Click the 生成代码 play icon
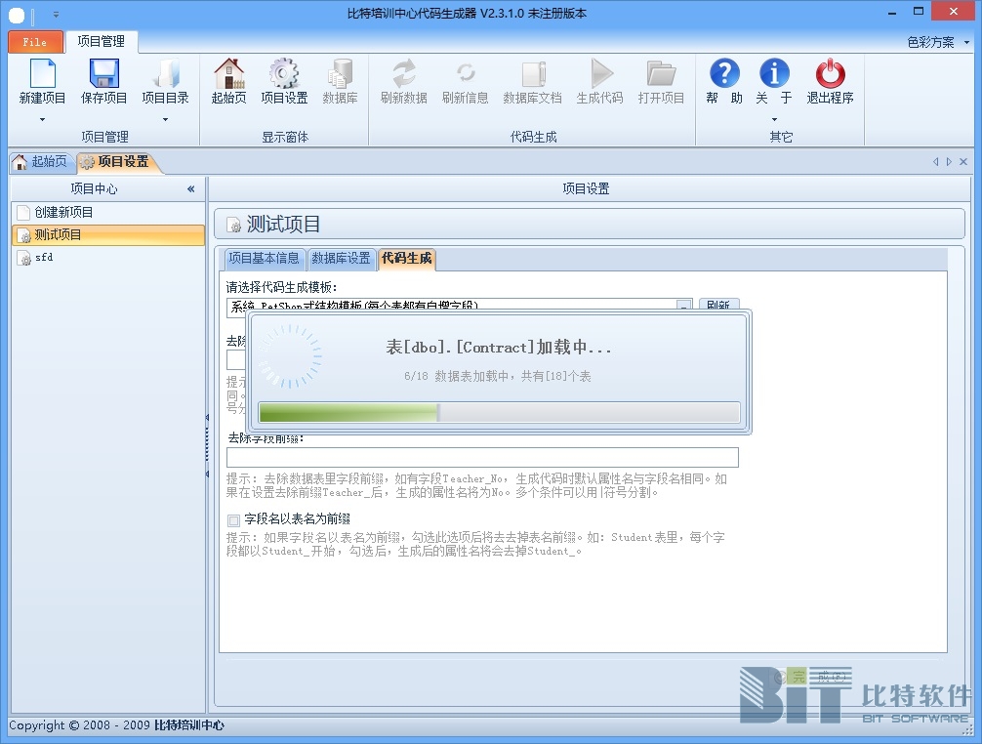The width and height of the screenshot is (982, 744). [x=599, y=74]
